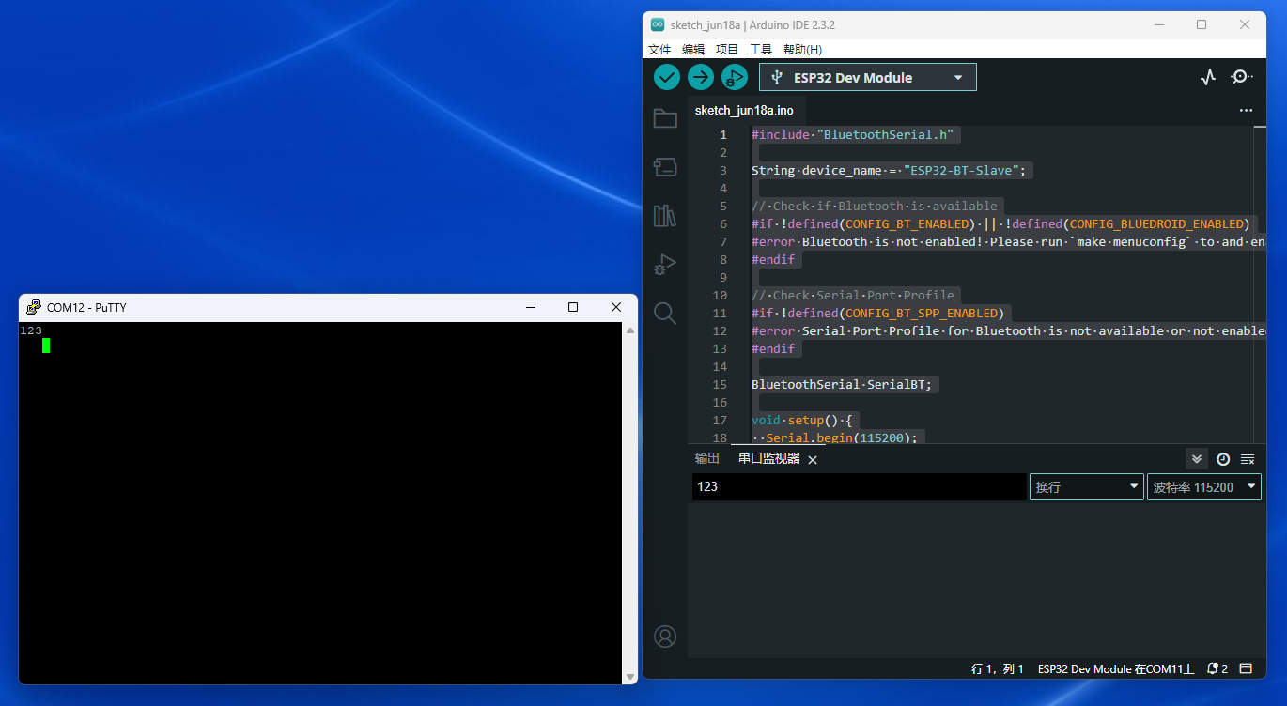The width and height of the screenshot is (1287, 706).
Task: Open the Serial Monitor magnifier icon
Action: [x=1241, y=77]
